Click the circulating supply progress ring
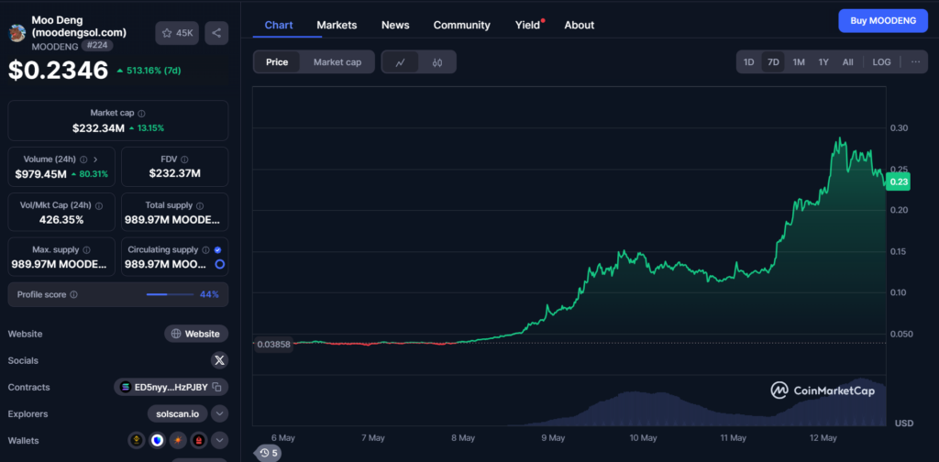Image resolution: width=939 pixels, height=462 pixels. 220,264
